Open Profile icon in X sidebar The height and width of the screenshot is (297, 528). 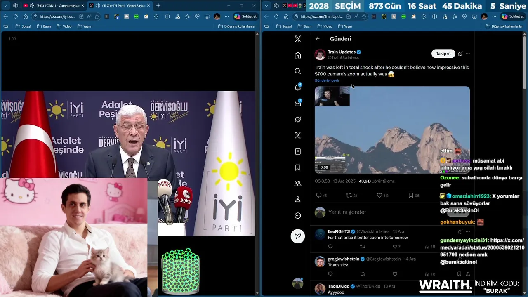[298, 200]
